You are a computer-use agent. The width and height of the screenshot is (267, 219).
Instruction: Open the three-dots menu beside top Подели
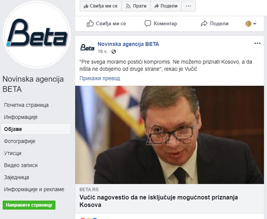[x=188, y=6]
